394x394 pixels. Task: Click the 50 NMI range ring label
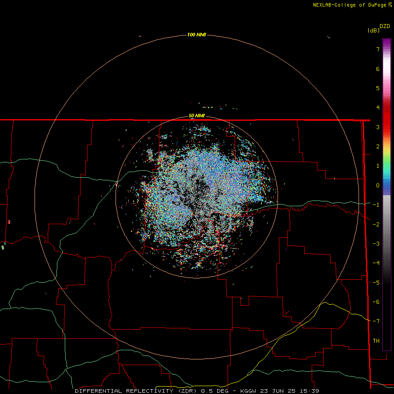coord(197,116)
